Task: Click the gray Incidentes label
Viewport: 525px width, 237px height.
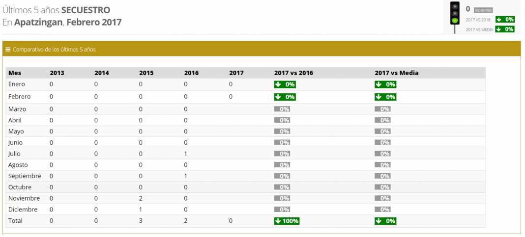Action: pos(483,10)
